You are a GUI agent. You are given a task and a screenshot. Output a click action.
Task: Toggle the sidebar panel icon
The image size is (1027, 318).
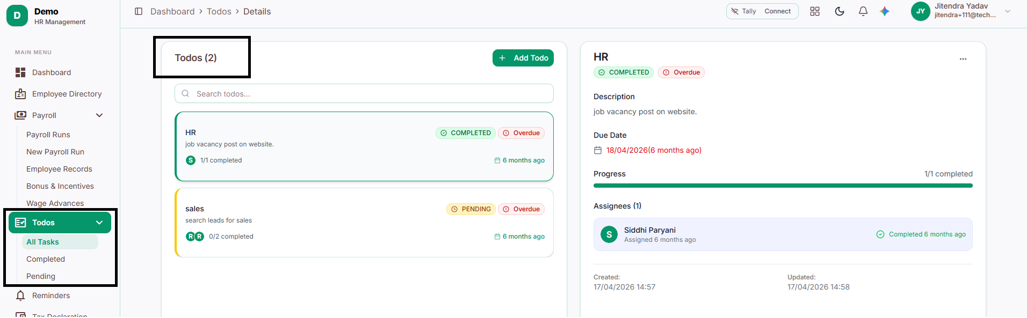click(139, 11)
